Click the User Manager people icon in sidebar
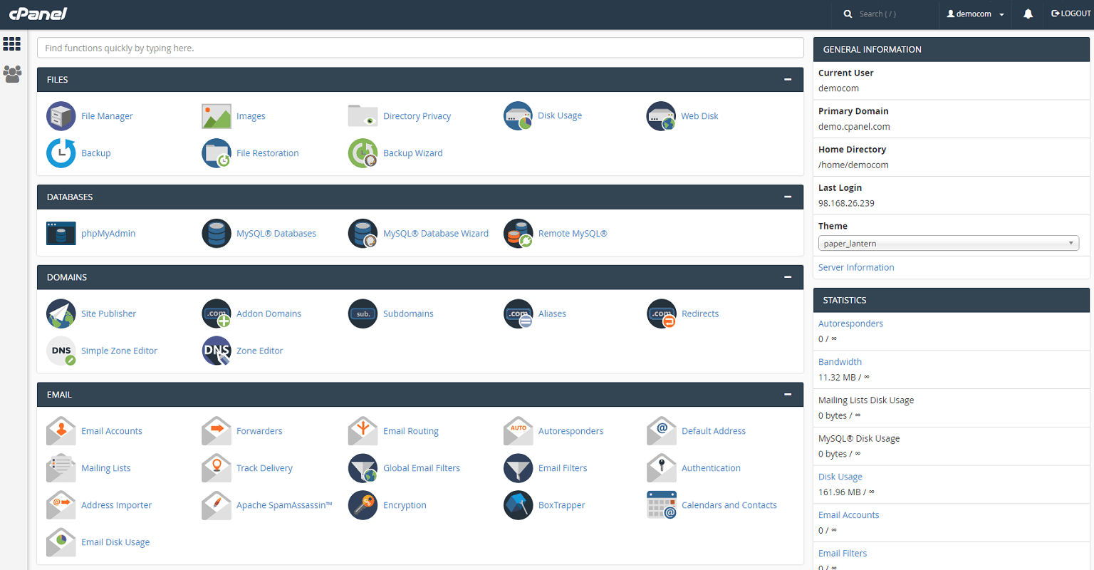Screen dimensions: 1094x570 [12, 73]
